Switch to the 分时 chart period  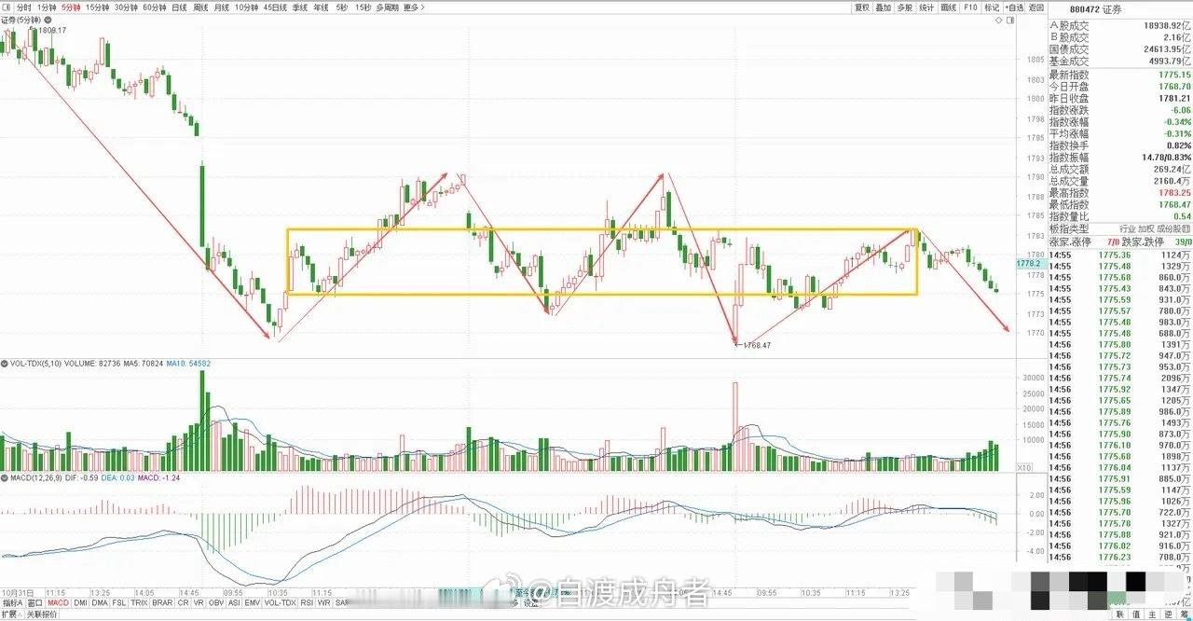[x=24, y=7]
